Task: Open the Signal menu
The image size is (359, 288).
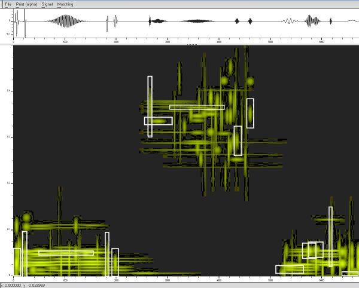Action: 47,4
